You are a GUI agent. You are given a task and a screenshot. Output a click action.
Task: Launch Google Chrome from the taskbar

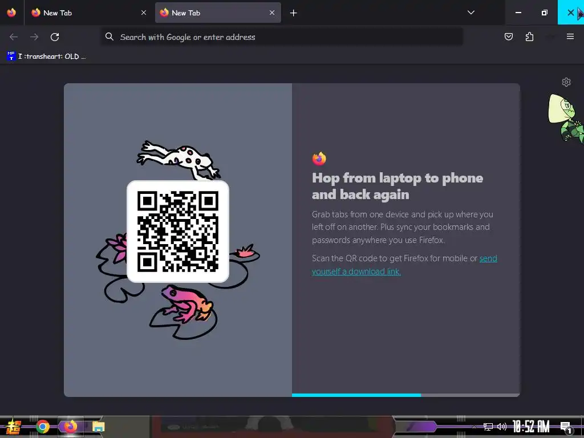click(x=42, y=427)
